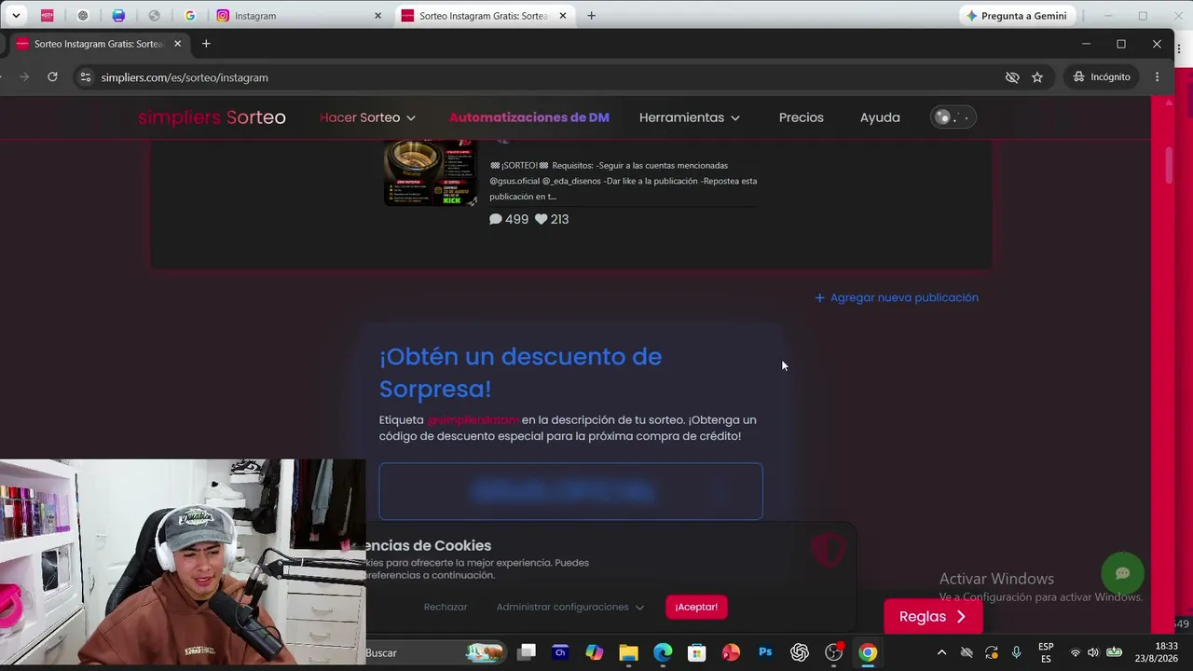Open Copilot from the taskbar
Image resolution: width=1193 pixels, height=671 pixels.
tap(595, 652)
